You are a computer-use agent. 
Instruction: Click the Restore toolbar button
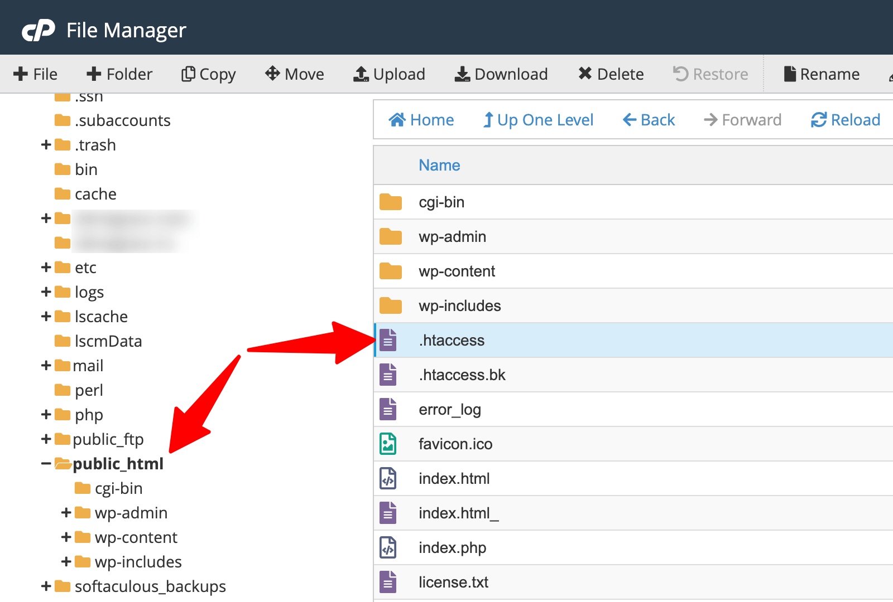(710, 74)
